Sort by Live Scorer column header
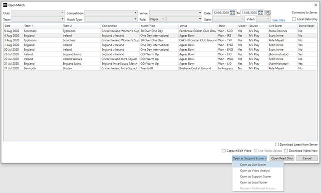Viewport: 321px width, 193px height. [x=283, y=26]
